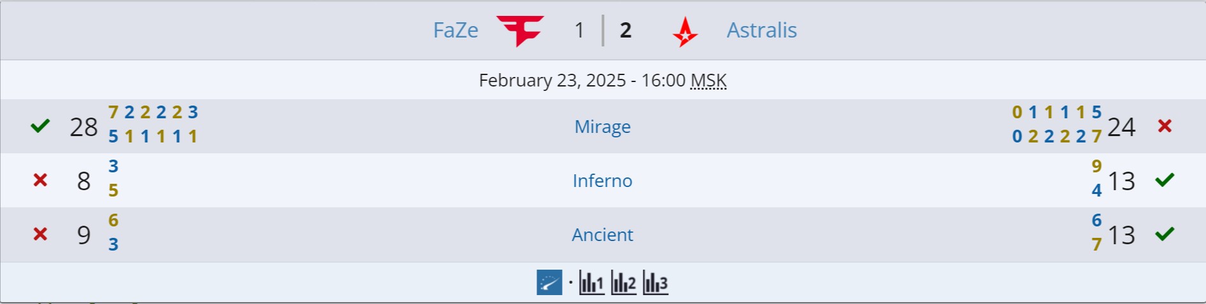This screenshot has height=304, width=1206.
Task: Click the FaZe team logo
Action: 520,31
